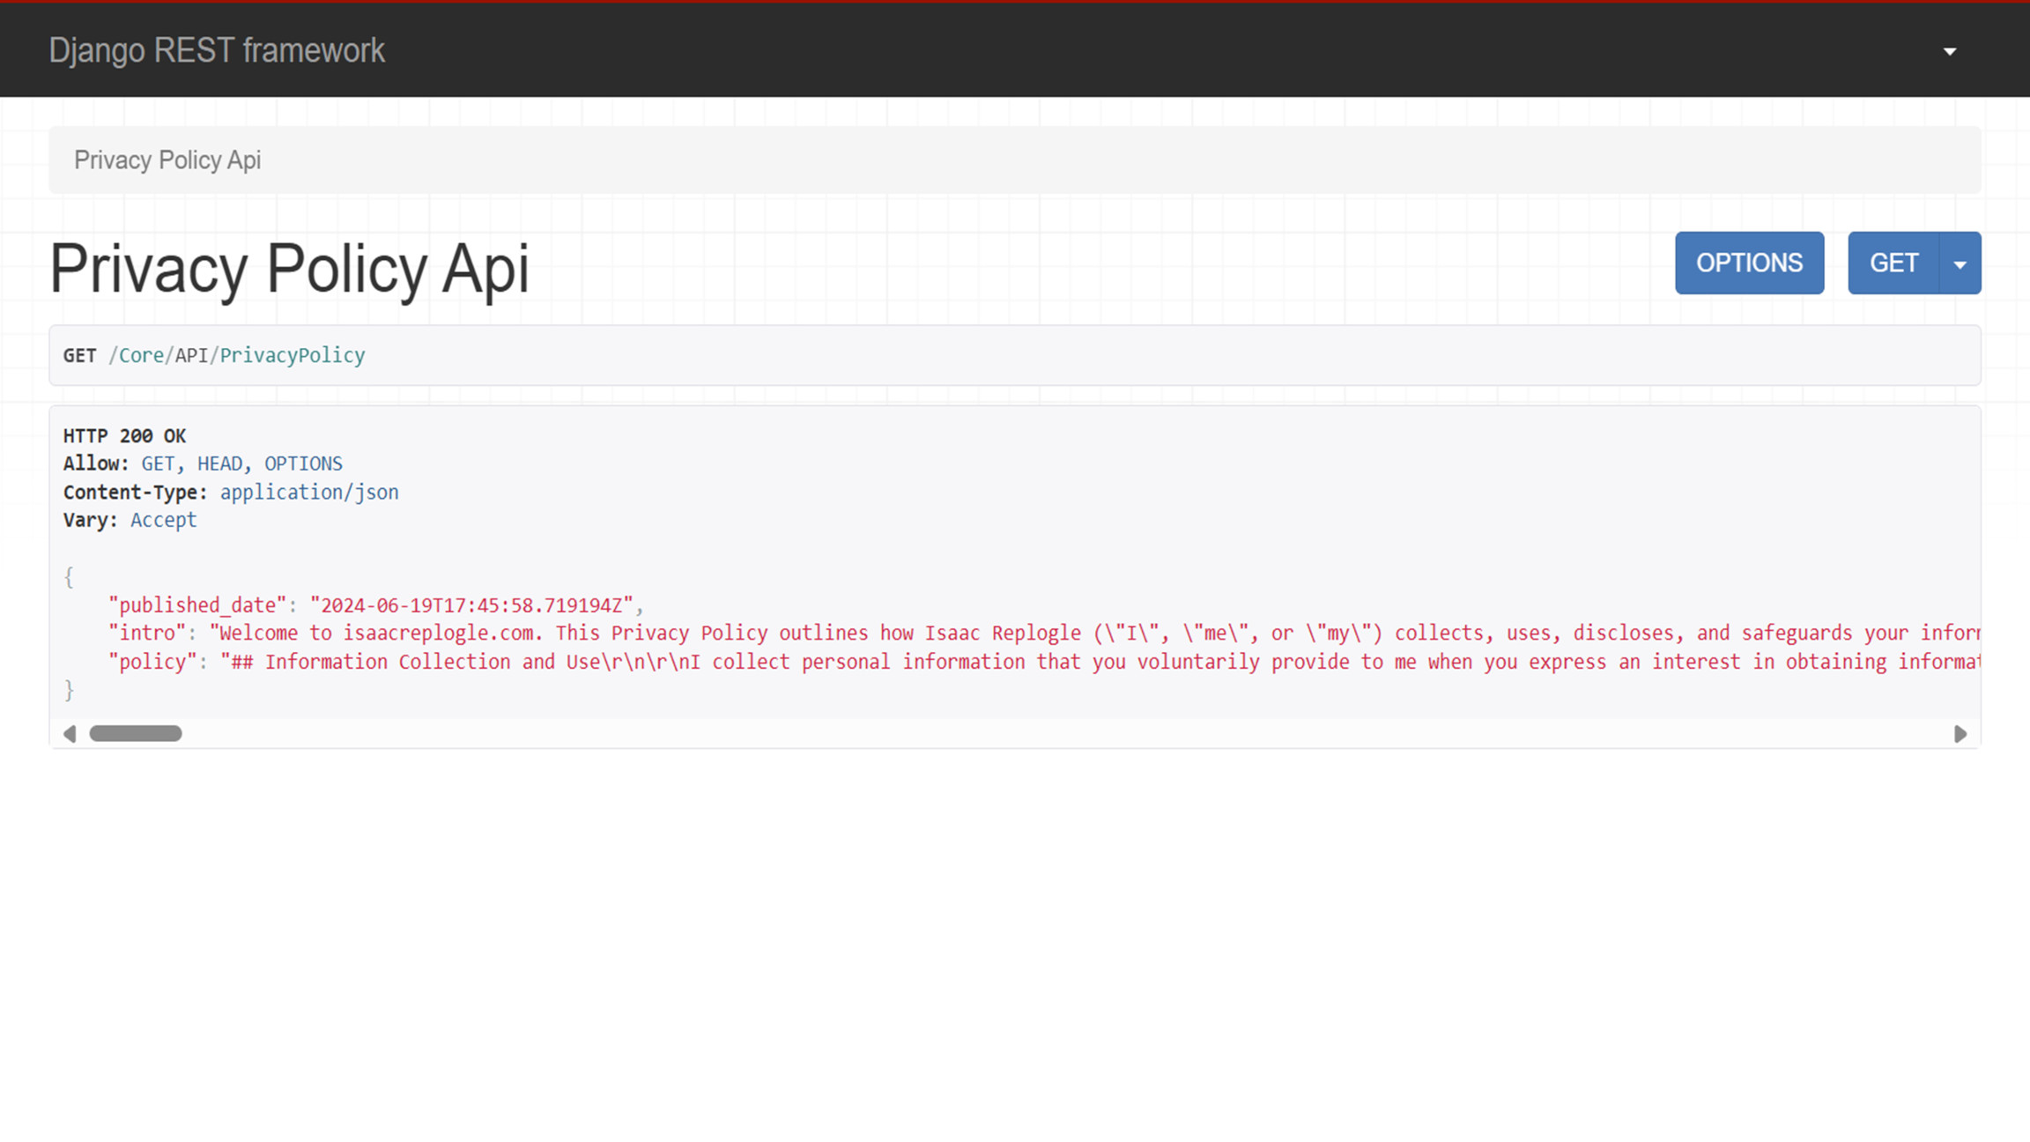Expand the GET format dropdown arrow
Viewport: 2030px width, 1142px height.
tap(1960, 263)
